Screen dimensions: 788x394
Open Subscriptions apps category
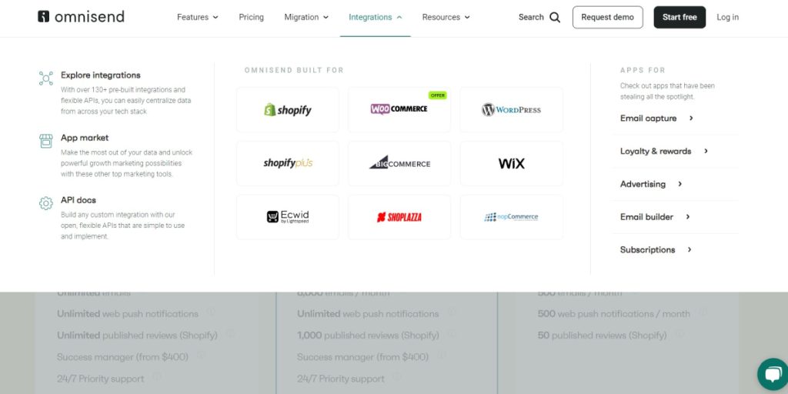[656, 249]
